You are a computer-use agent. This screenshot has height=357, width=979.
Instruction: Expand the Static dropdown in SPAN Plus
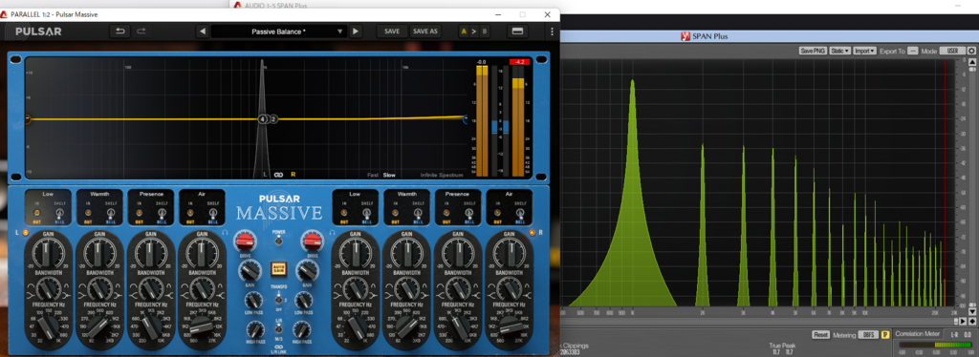tap(839, 52)
